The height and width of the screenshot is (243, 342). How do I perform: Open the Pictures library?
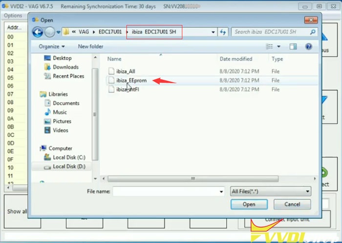(x=58, y=121)
